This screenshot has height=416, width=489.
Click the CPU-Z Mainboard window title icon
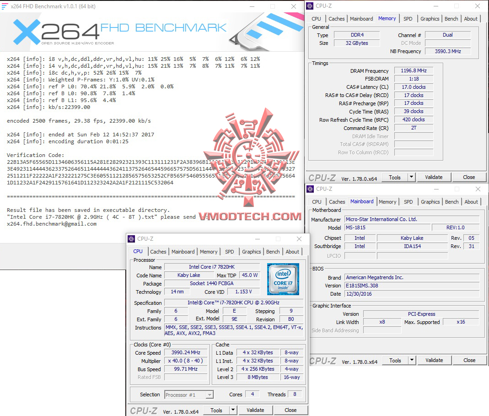(x=310, y=189)
